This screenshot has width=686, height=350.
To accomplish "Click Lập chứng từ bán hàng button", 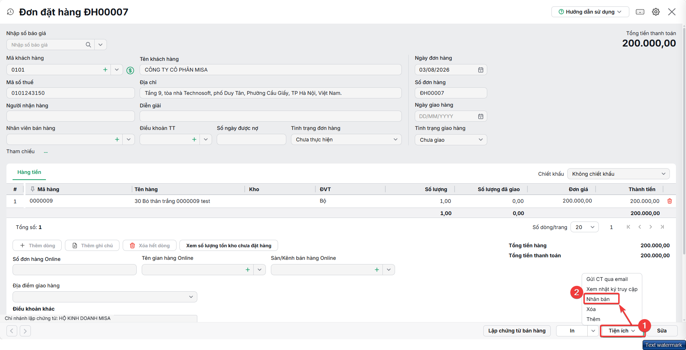I will (x=517, y=331).
